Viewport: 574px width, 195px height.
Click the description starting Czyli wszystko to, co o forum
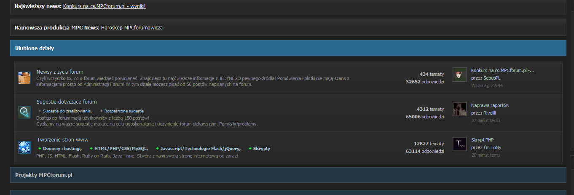coord(193,81)
